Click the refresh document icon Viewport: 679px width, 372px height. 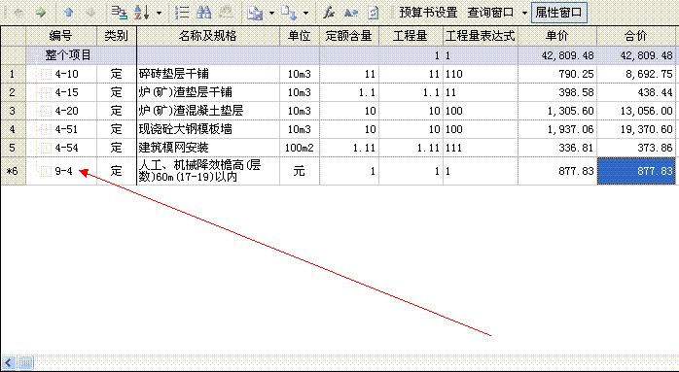373,13
